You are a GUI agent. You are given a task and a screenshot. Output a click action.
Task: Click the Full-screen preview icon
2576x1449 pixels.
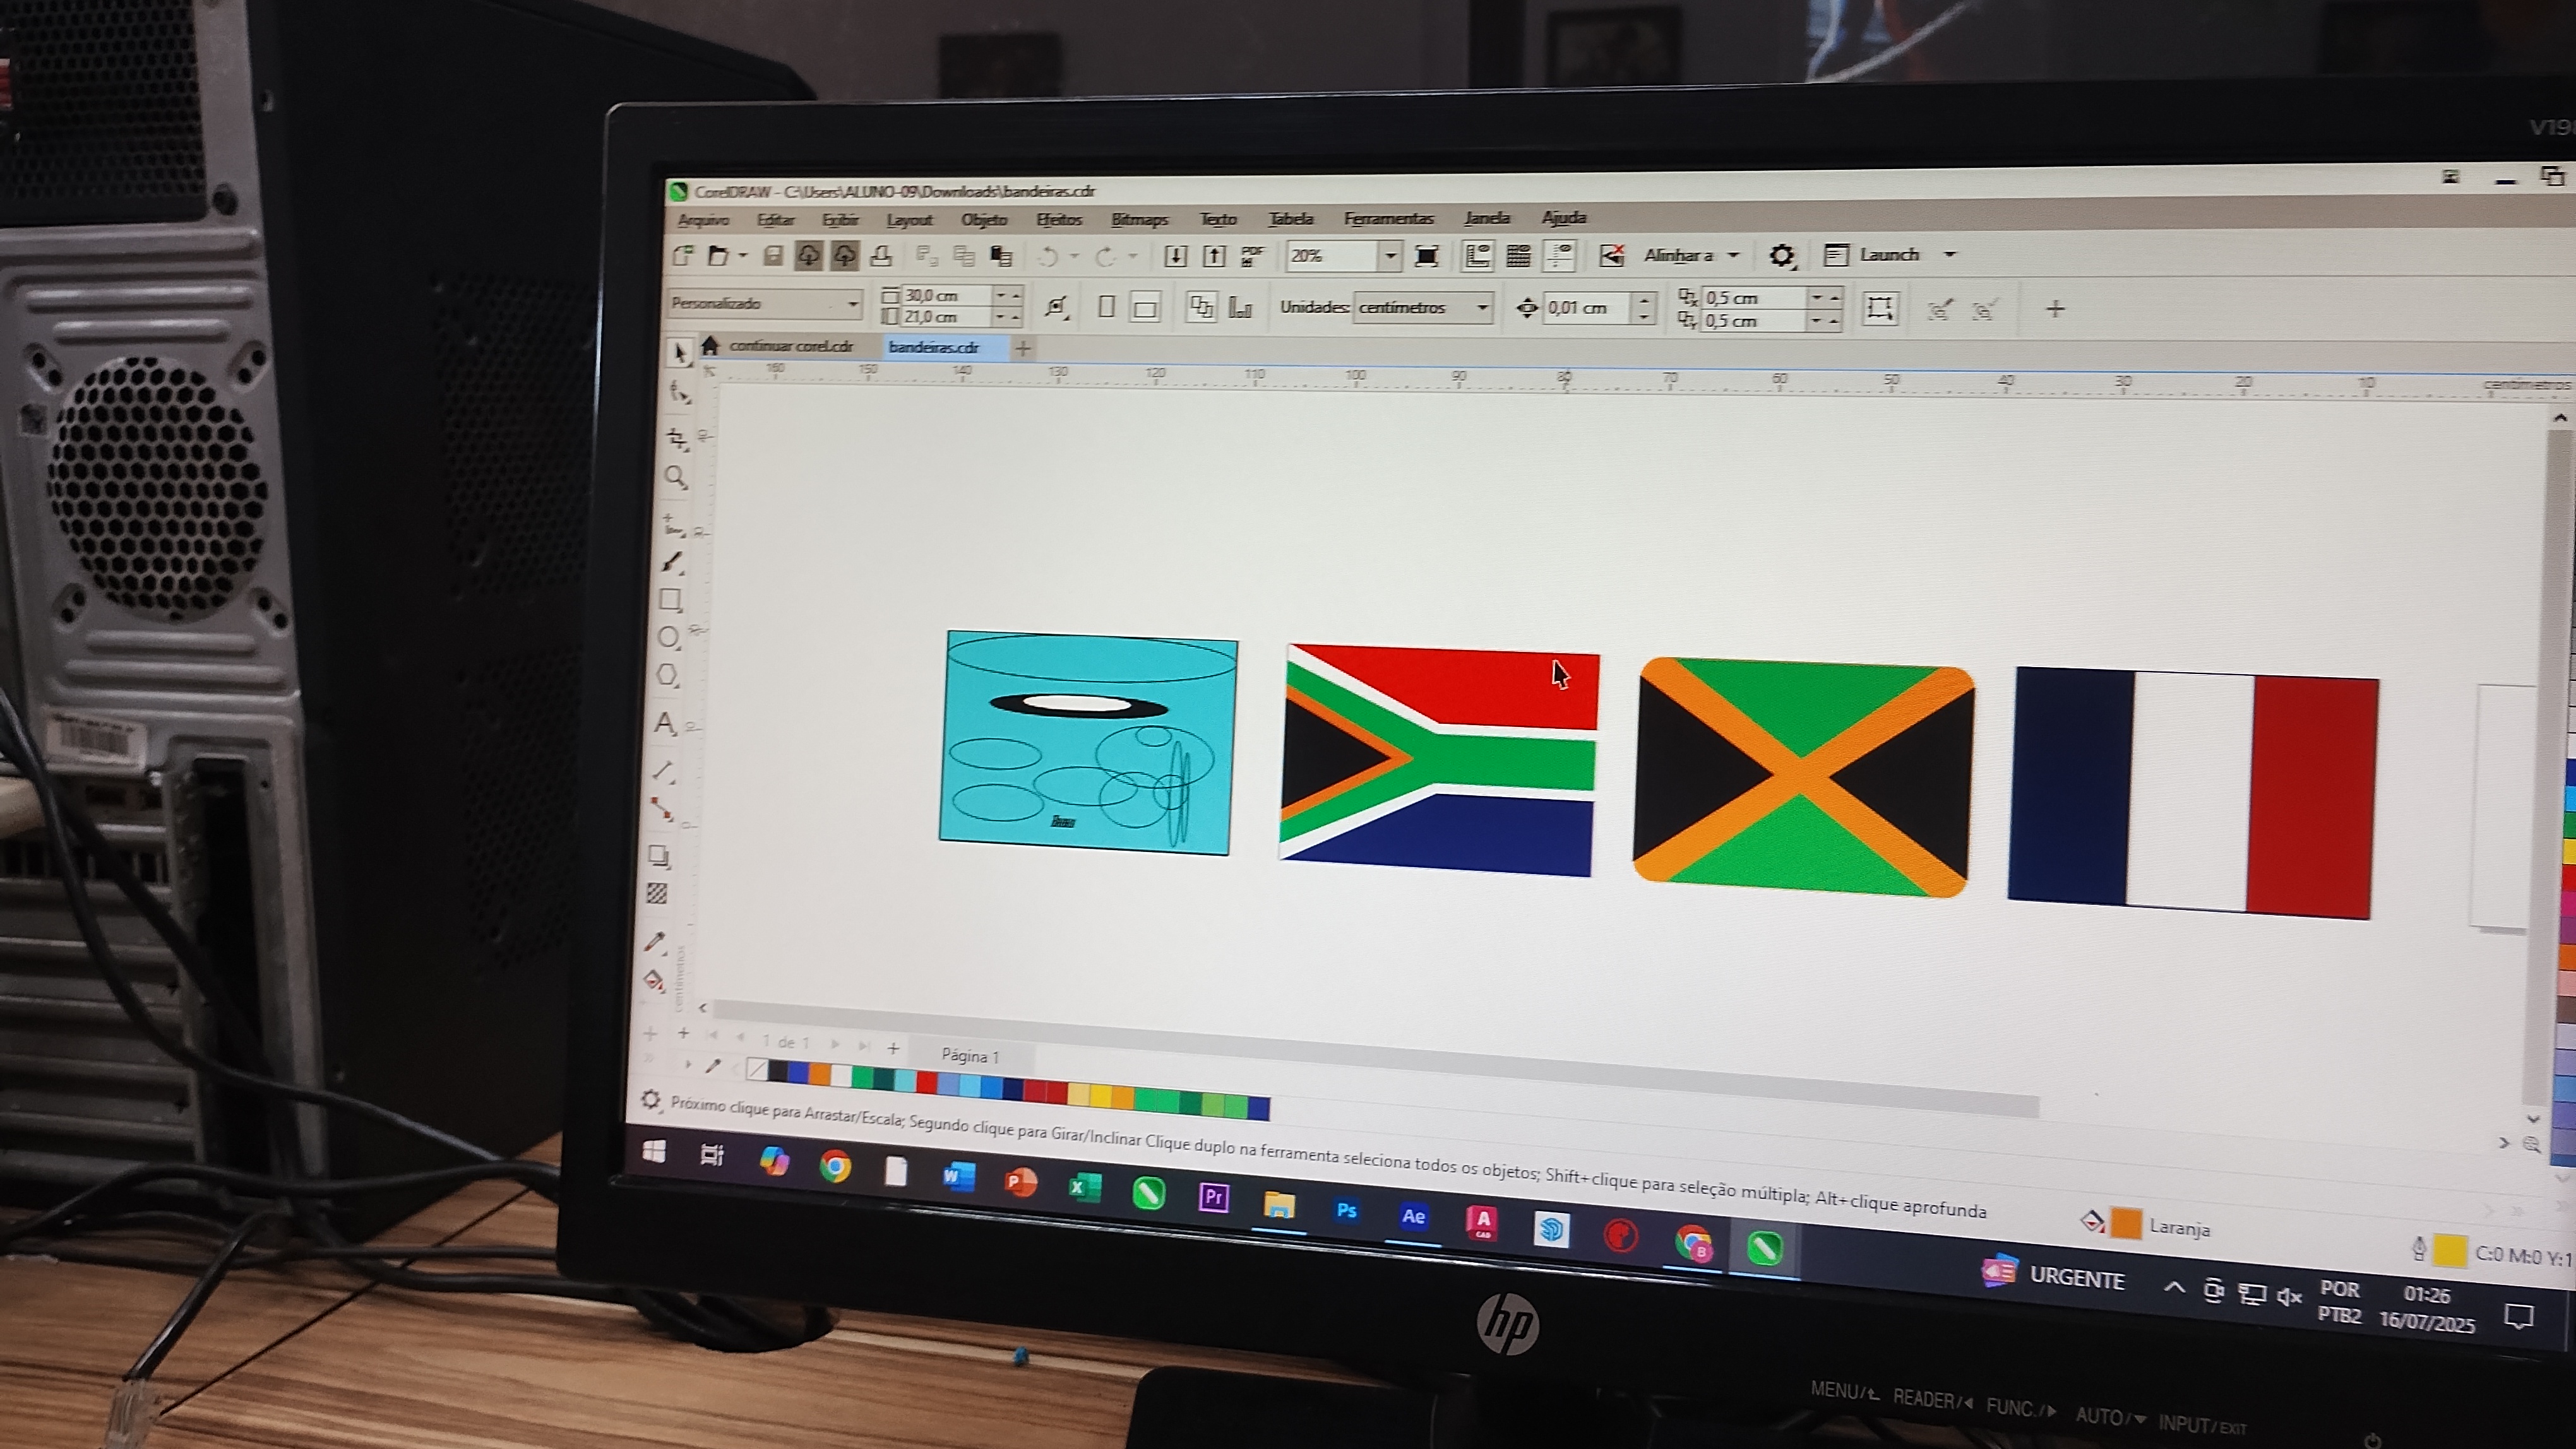1427,256
